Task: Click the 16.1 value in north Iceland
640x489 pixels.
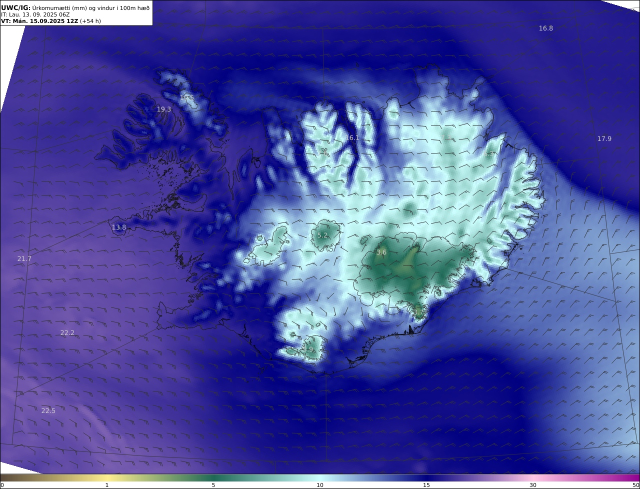Action: pyautogui.click(x=352, y=137)
